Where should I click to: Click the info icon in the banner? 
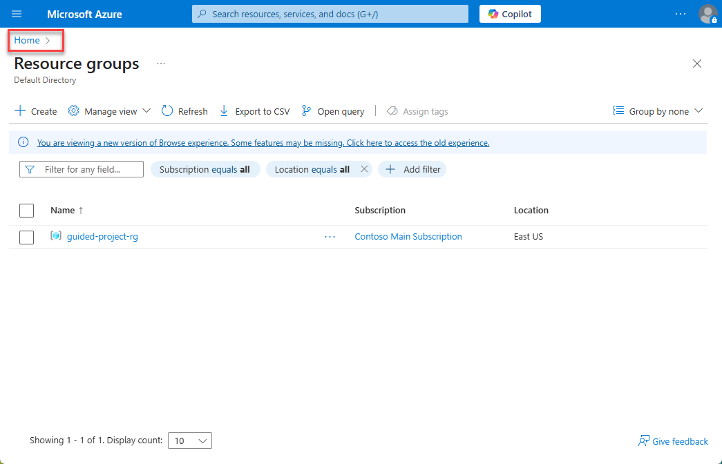coord(23,142)
